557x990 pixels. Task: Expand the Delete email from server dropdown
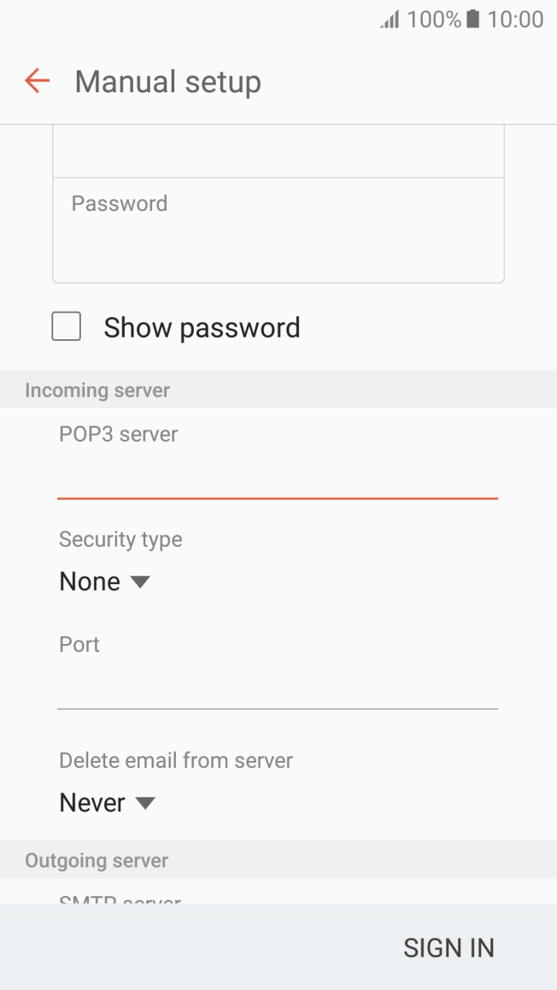tap(108, 802)
